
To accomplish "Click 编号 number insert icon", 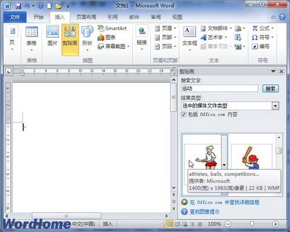I will pyautogui.click(x=260, y=46).
